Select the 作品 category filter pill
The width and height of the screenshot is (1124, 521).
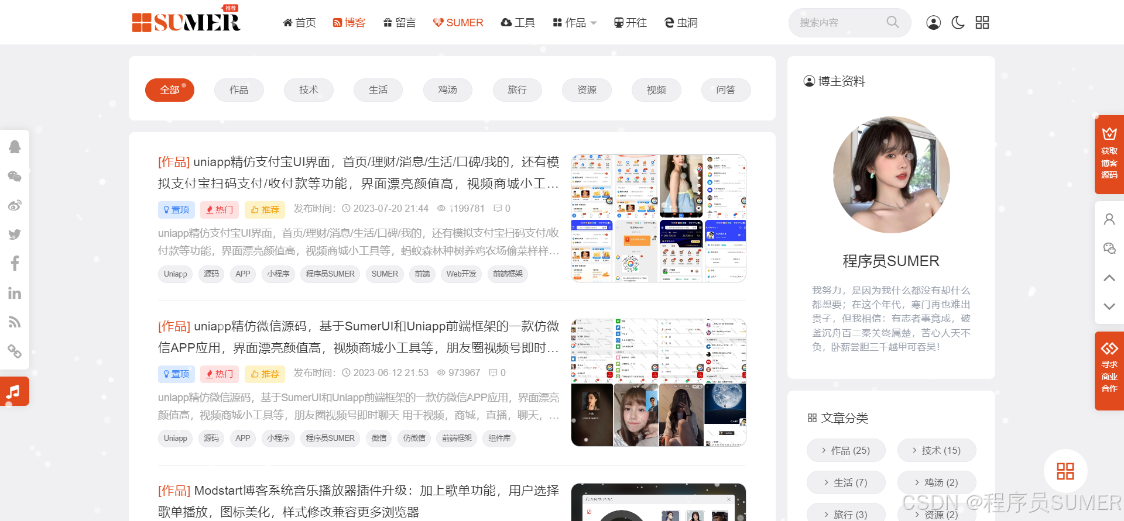tap(239, 90)
